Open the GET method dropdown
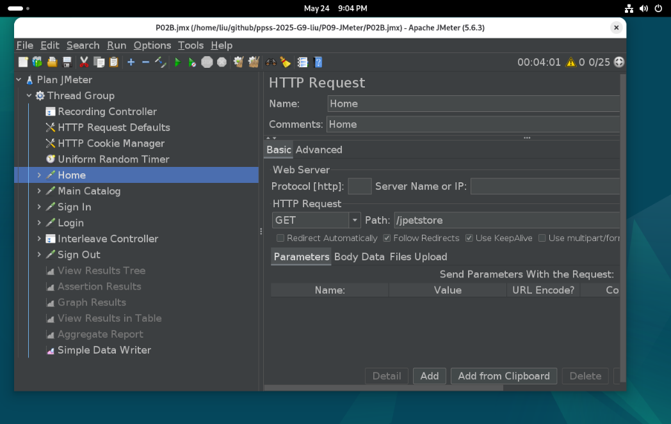 click(x=355, y=220)
